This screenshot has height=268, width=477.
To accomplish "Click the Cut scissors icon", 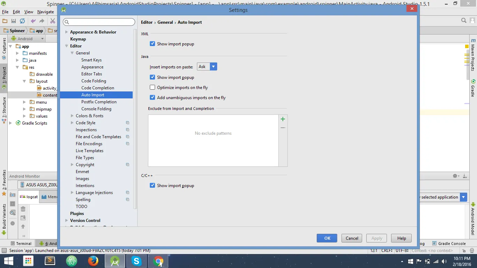I will pyautogui.click(x=53, y=21).
